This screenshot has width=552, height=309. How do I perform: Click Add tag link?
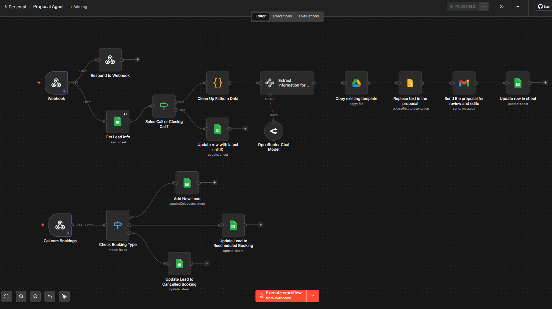79,7
